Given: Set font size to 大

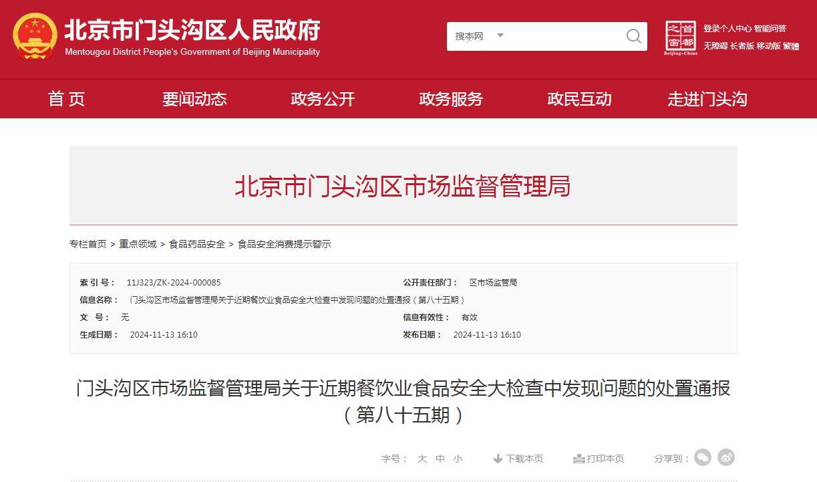Looking at the screenshot, I should (x=422, y=459).
